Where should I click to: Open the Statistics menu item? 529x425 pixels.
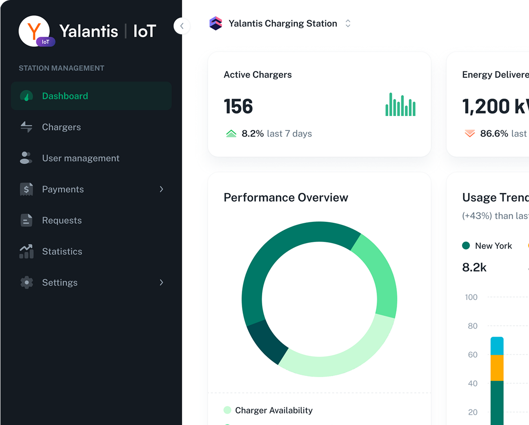(62, 251)
